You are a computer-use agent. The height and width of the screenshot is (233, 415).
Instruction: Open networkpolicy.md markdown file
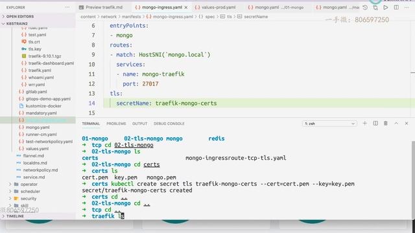tap(40, 170)
